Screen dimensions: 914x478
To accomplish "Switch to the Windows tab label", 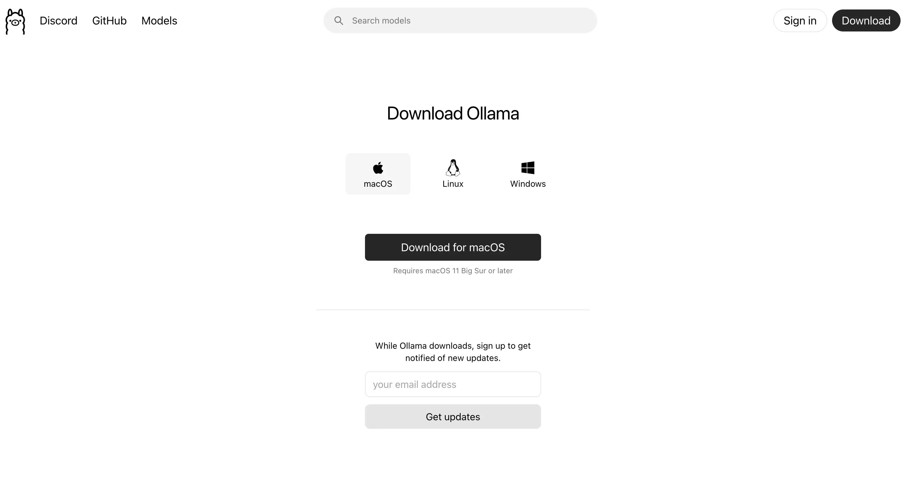I will (x=528, y=184).
